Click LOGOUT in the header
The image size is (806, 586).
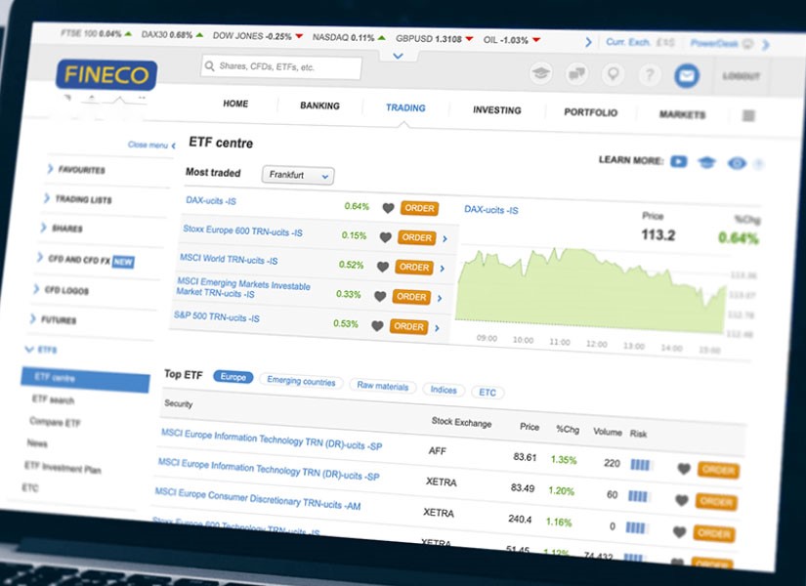coord(741,76)
